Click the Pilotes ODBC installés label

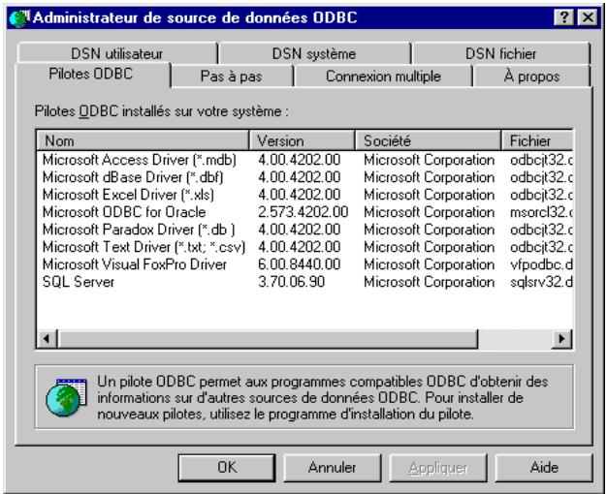click(x=161, y=111)
